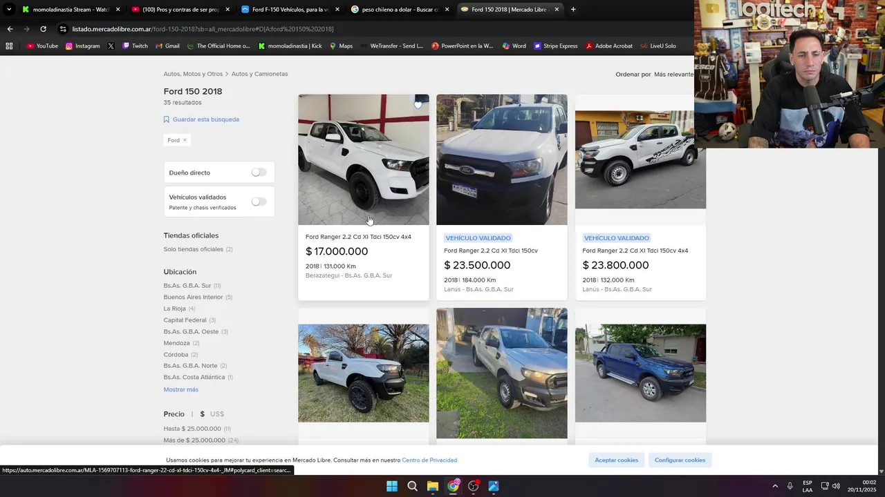
Task: Close the Ford 150 2018 Mercado Libre tab
Action: tap(557, 10)
